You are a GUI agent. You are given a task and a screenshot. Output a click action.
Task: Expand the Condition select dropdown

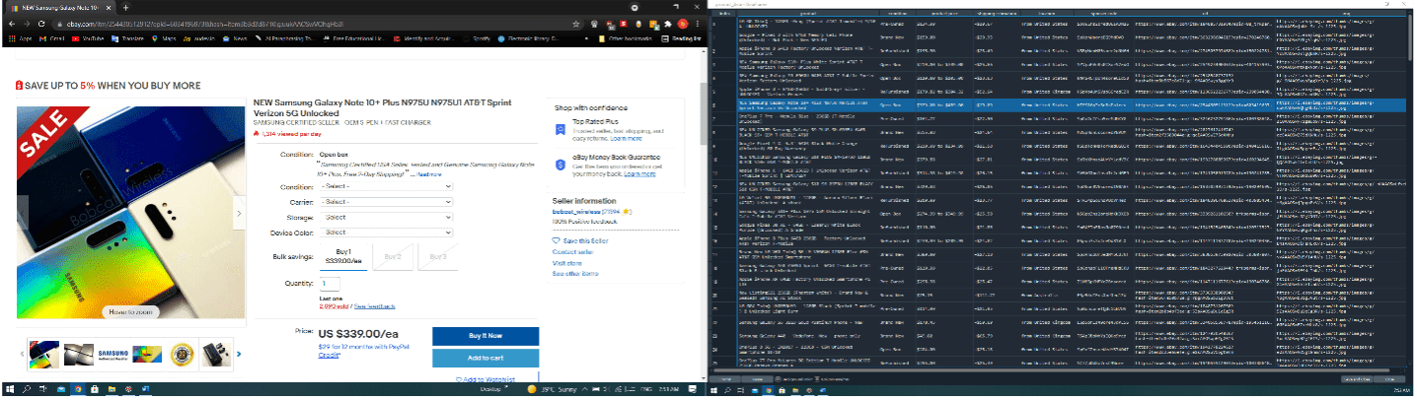coord(386,186)
